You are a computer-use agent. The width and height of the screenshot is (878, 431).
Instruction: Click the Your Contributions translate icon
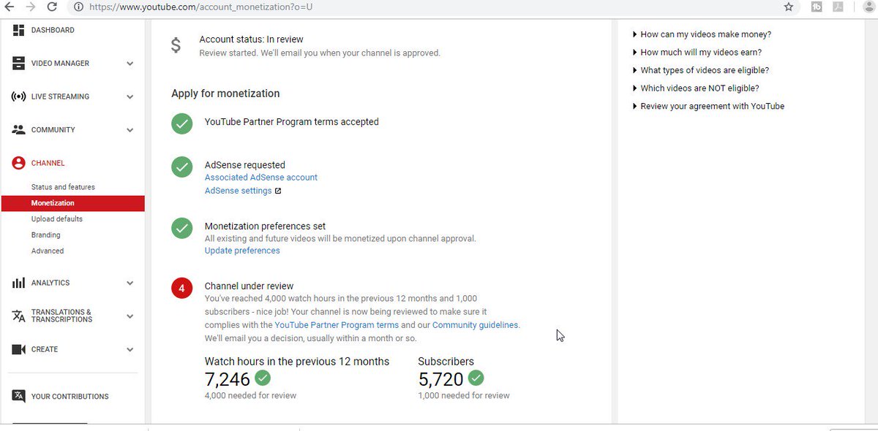point(19,396)
